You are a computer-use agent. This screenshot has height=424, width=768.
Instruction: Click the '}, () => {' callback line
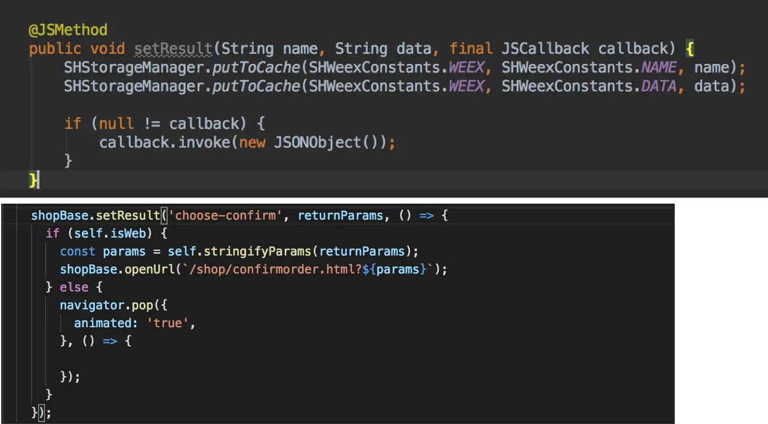(96, 341)
